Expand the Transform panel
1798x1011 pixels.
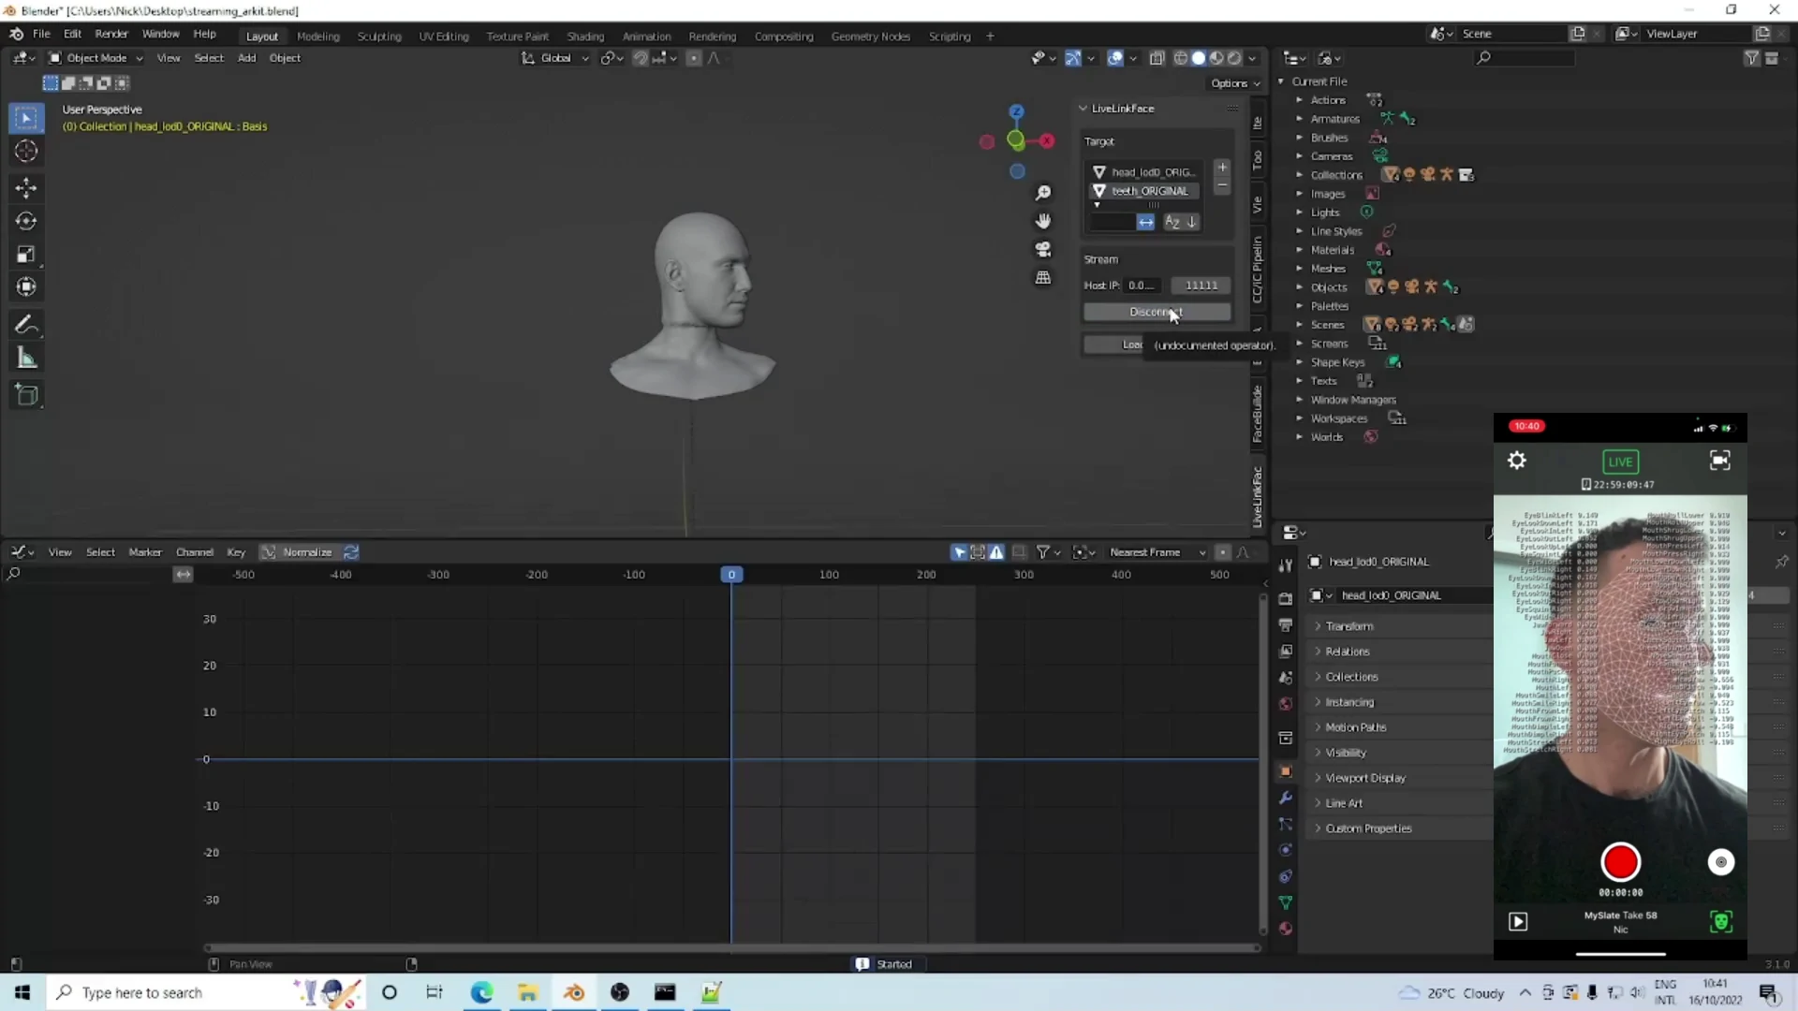1348,626
